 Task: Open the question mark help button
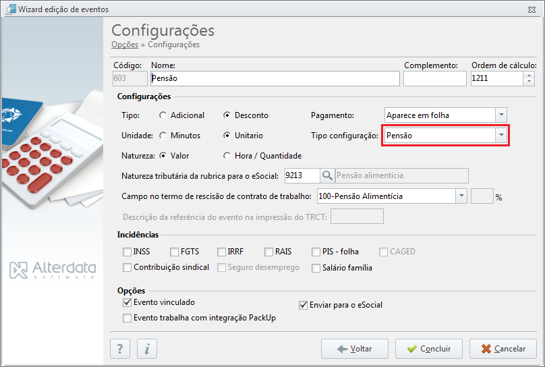[x=120, y=349]
